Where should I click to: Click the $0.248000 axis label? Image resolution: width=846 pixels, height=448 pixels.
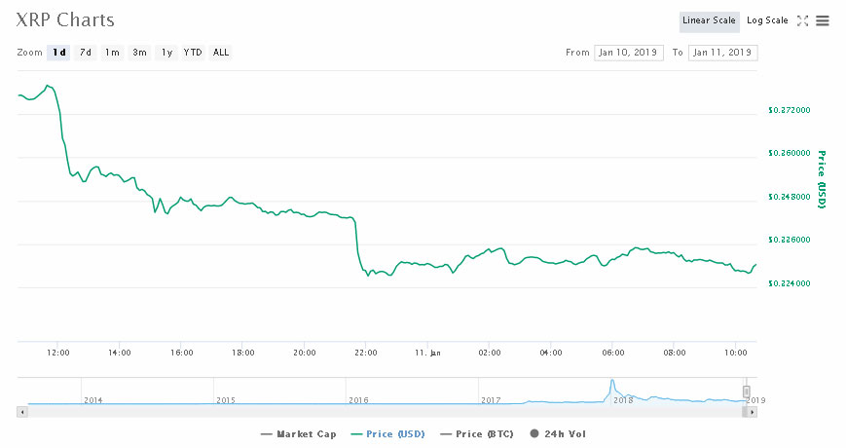tap(789, 197)
